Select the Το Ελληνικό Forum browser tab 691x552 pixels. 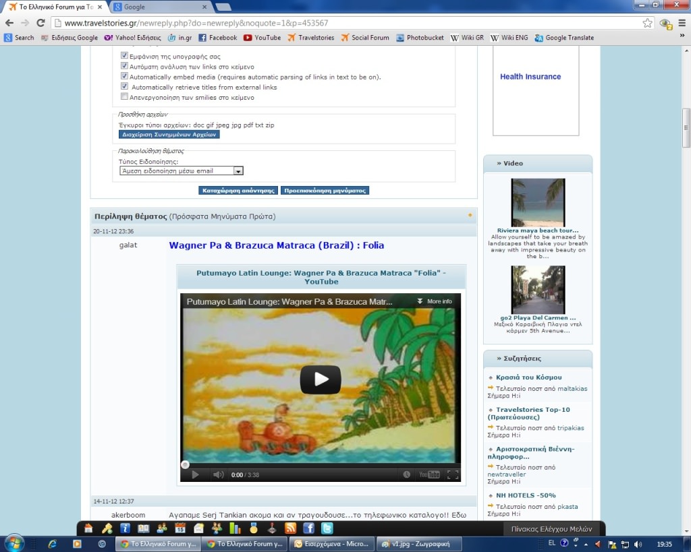56,7
